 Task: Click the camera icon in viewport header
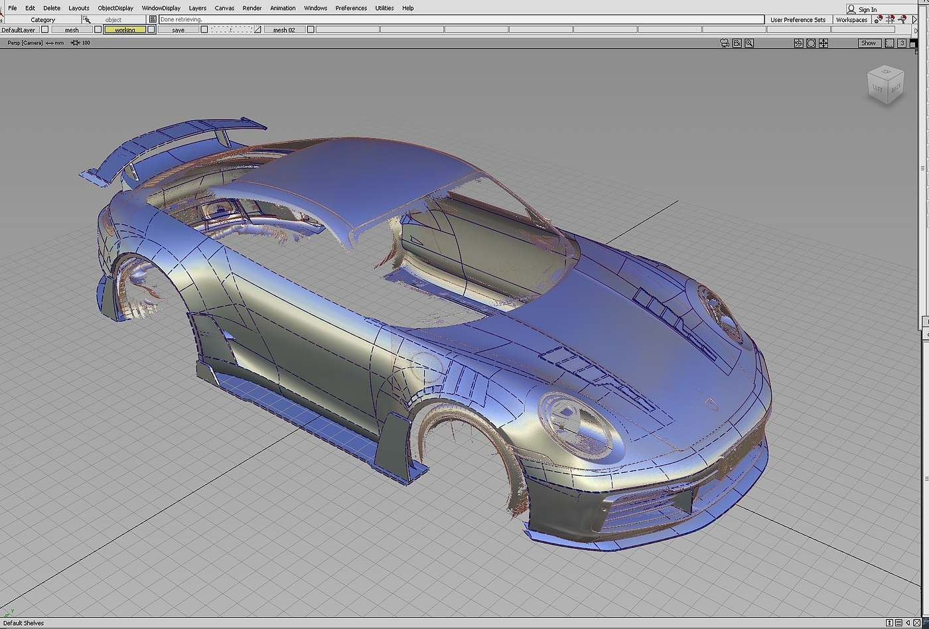725,43
